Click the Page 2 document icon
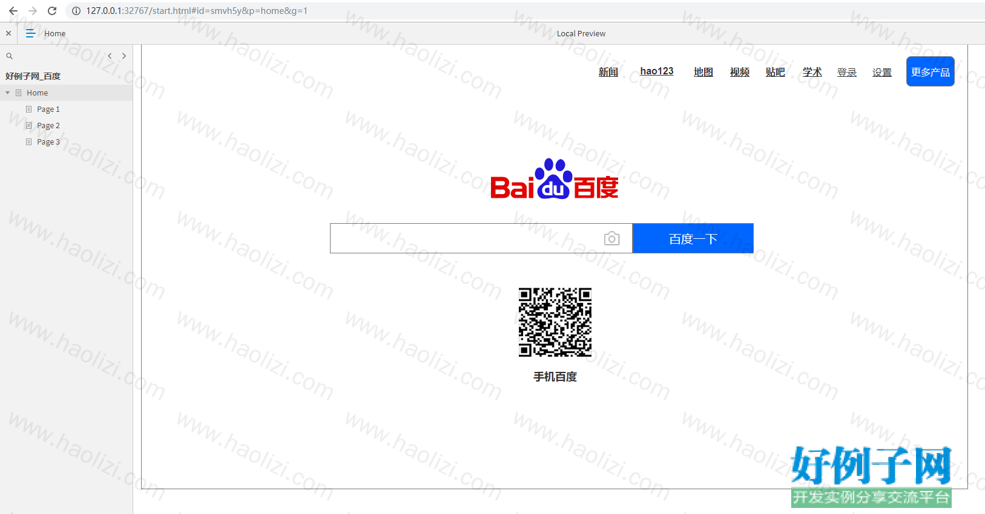985x514 pixels. point(28,125)
